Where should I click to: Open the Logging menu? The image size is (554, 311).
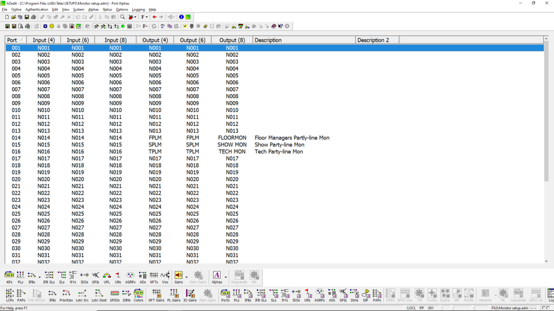click(x=138, y=9)
